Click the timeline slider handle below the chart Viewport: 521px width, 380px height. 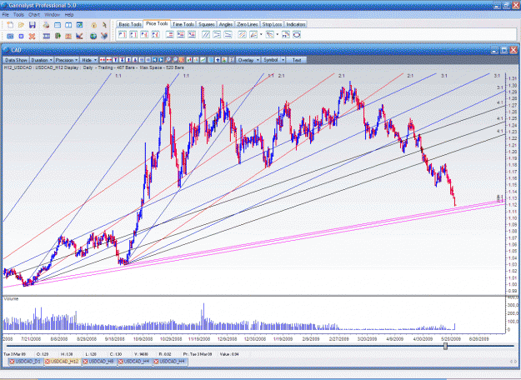click(446, 346)
